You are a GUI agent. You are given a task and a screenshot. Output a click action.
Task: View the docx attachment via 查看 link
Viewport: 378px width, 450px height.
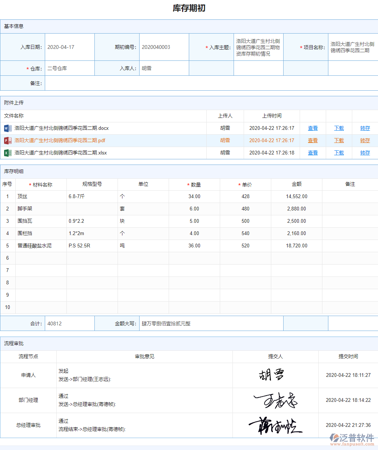point(313,128)
